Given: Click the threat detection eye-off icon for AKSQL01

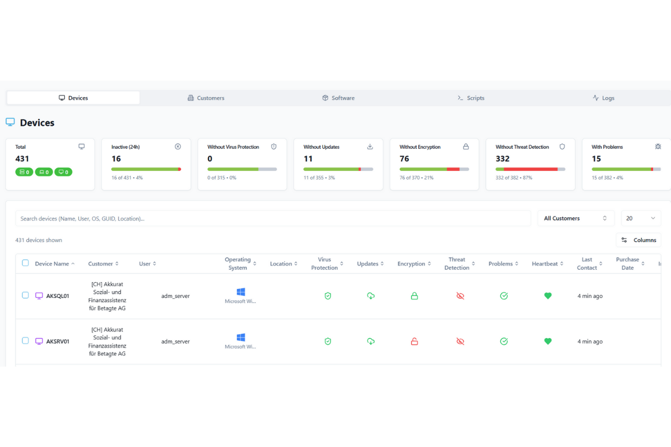Looking at the screenshot, I should (x=460, y=296).
